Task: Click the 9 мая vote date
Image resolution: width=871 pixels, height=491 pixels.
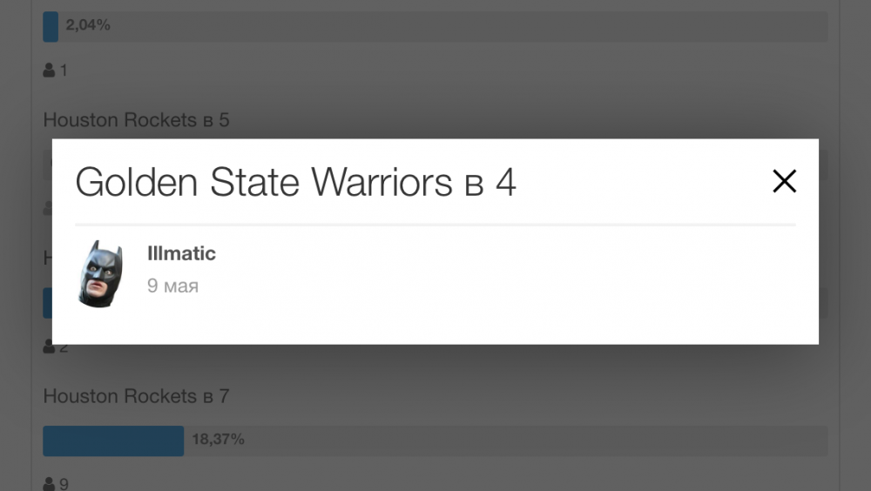Action: [x=172, y=286]
